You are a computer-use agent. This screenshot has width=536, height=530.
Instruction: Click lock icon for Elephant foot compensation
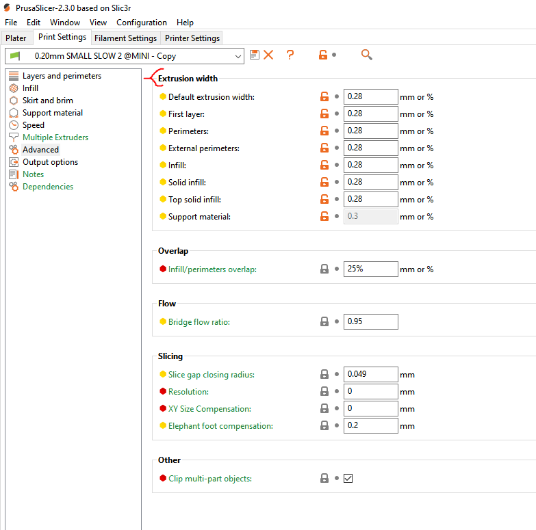point(324,425)
